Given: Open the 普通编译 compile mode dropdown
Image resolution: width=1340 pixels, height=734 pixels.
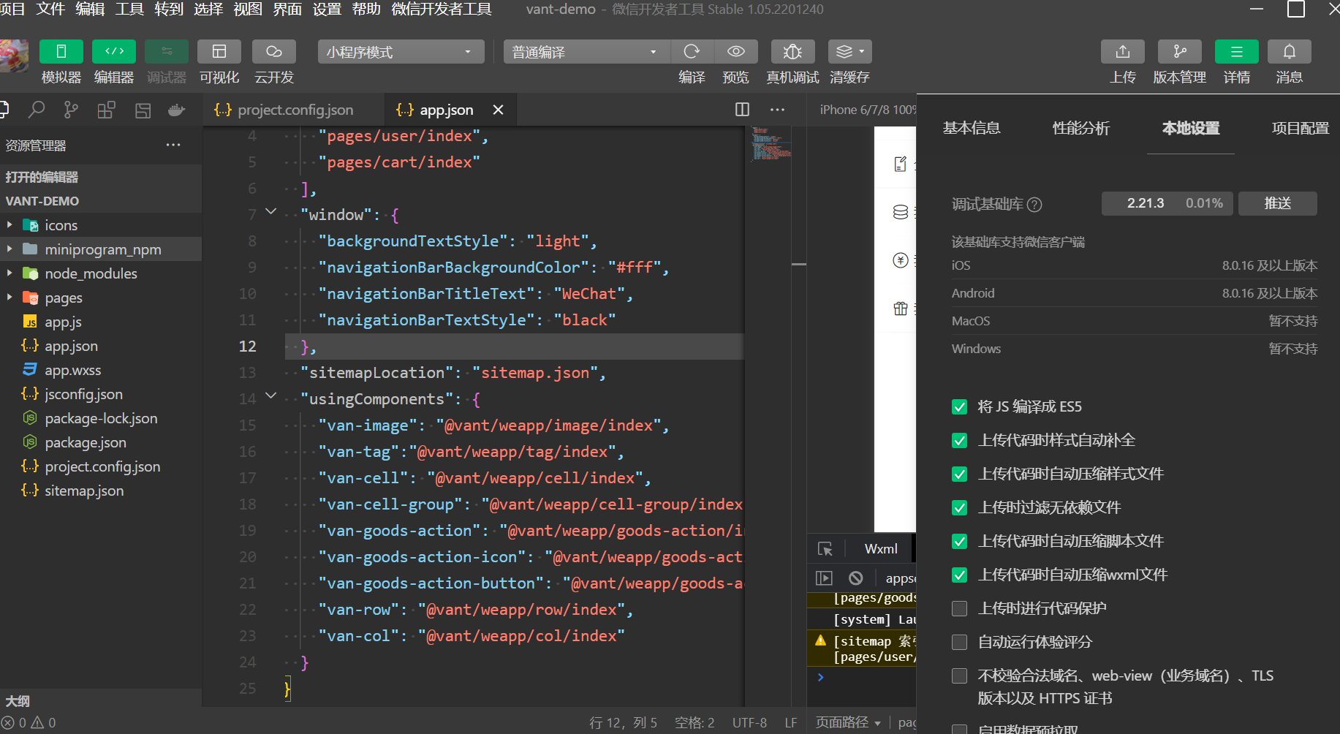Looking at the screenshot, I should tap(585, 52).
